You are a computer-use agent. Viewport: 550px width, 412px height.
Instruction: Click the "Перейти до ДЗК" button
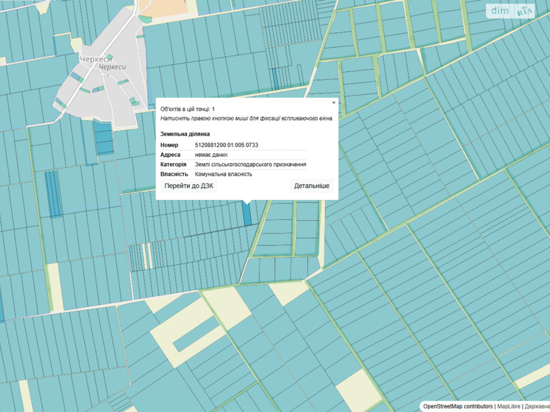(189, 186)
